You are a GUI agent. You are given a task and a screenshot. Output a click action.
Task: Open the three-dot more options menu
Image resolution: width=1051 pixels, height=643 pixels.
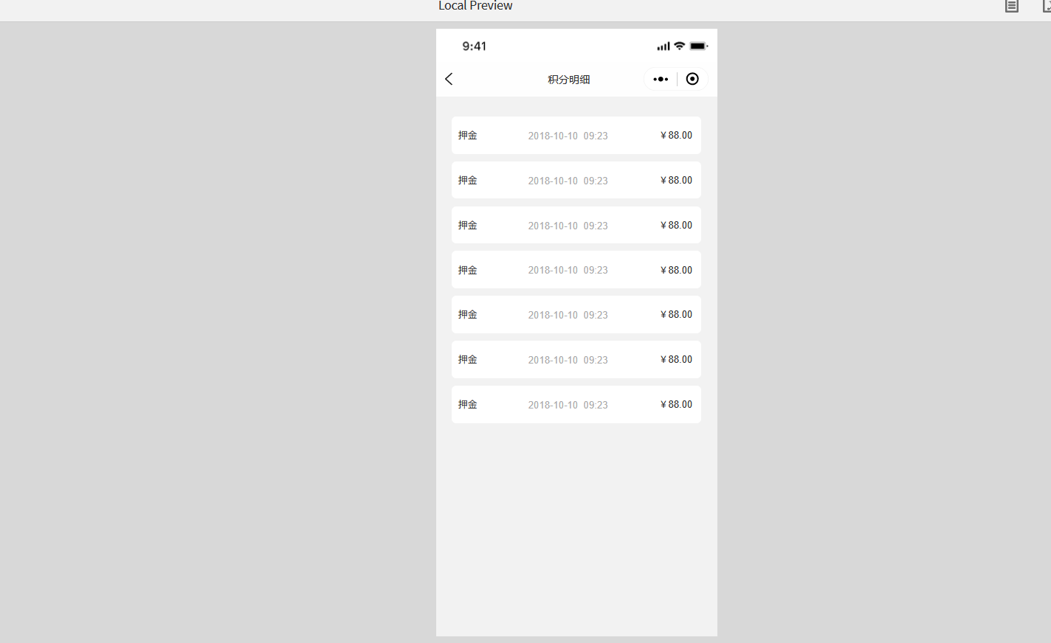point(661,79)
